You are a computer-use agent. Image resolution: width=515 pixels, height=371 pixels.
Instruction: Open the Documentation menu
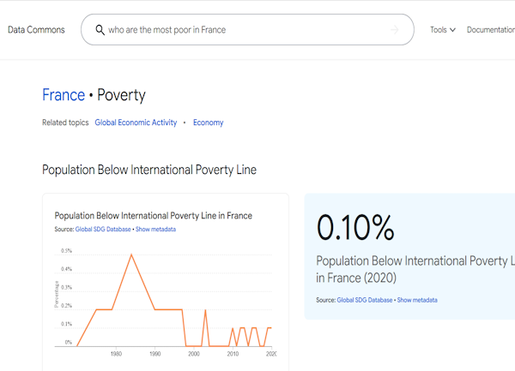(x=491, y=30)
